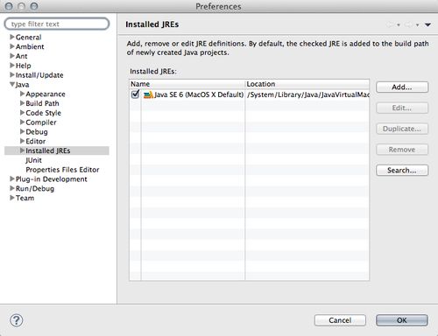Confirm preferences with OK button
The image size is (438, 336).
402,320
